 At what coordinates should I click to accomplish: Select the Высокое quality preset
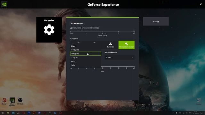[110, 45]
